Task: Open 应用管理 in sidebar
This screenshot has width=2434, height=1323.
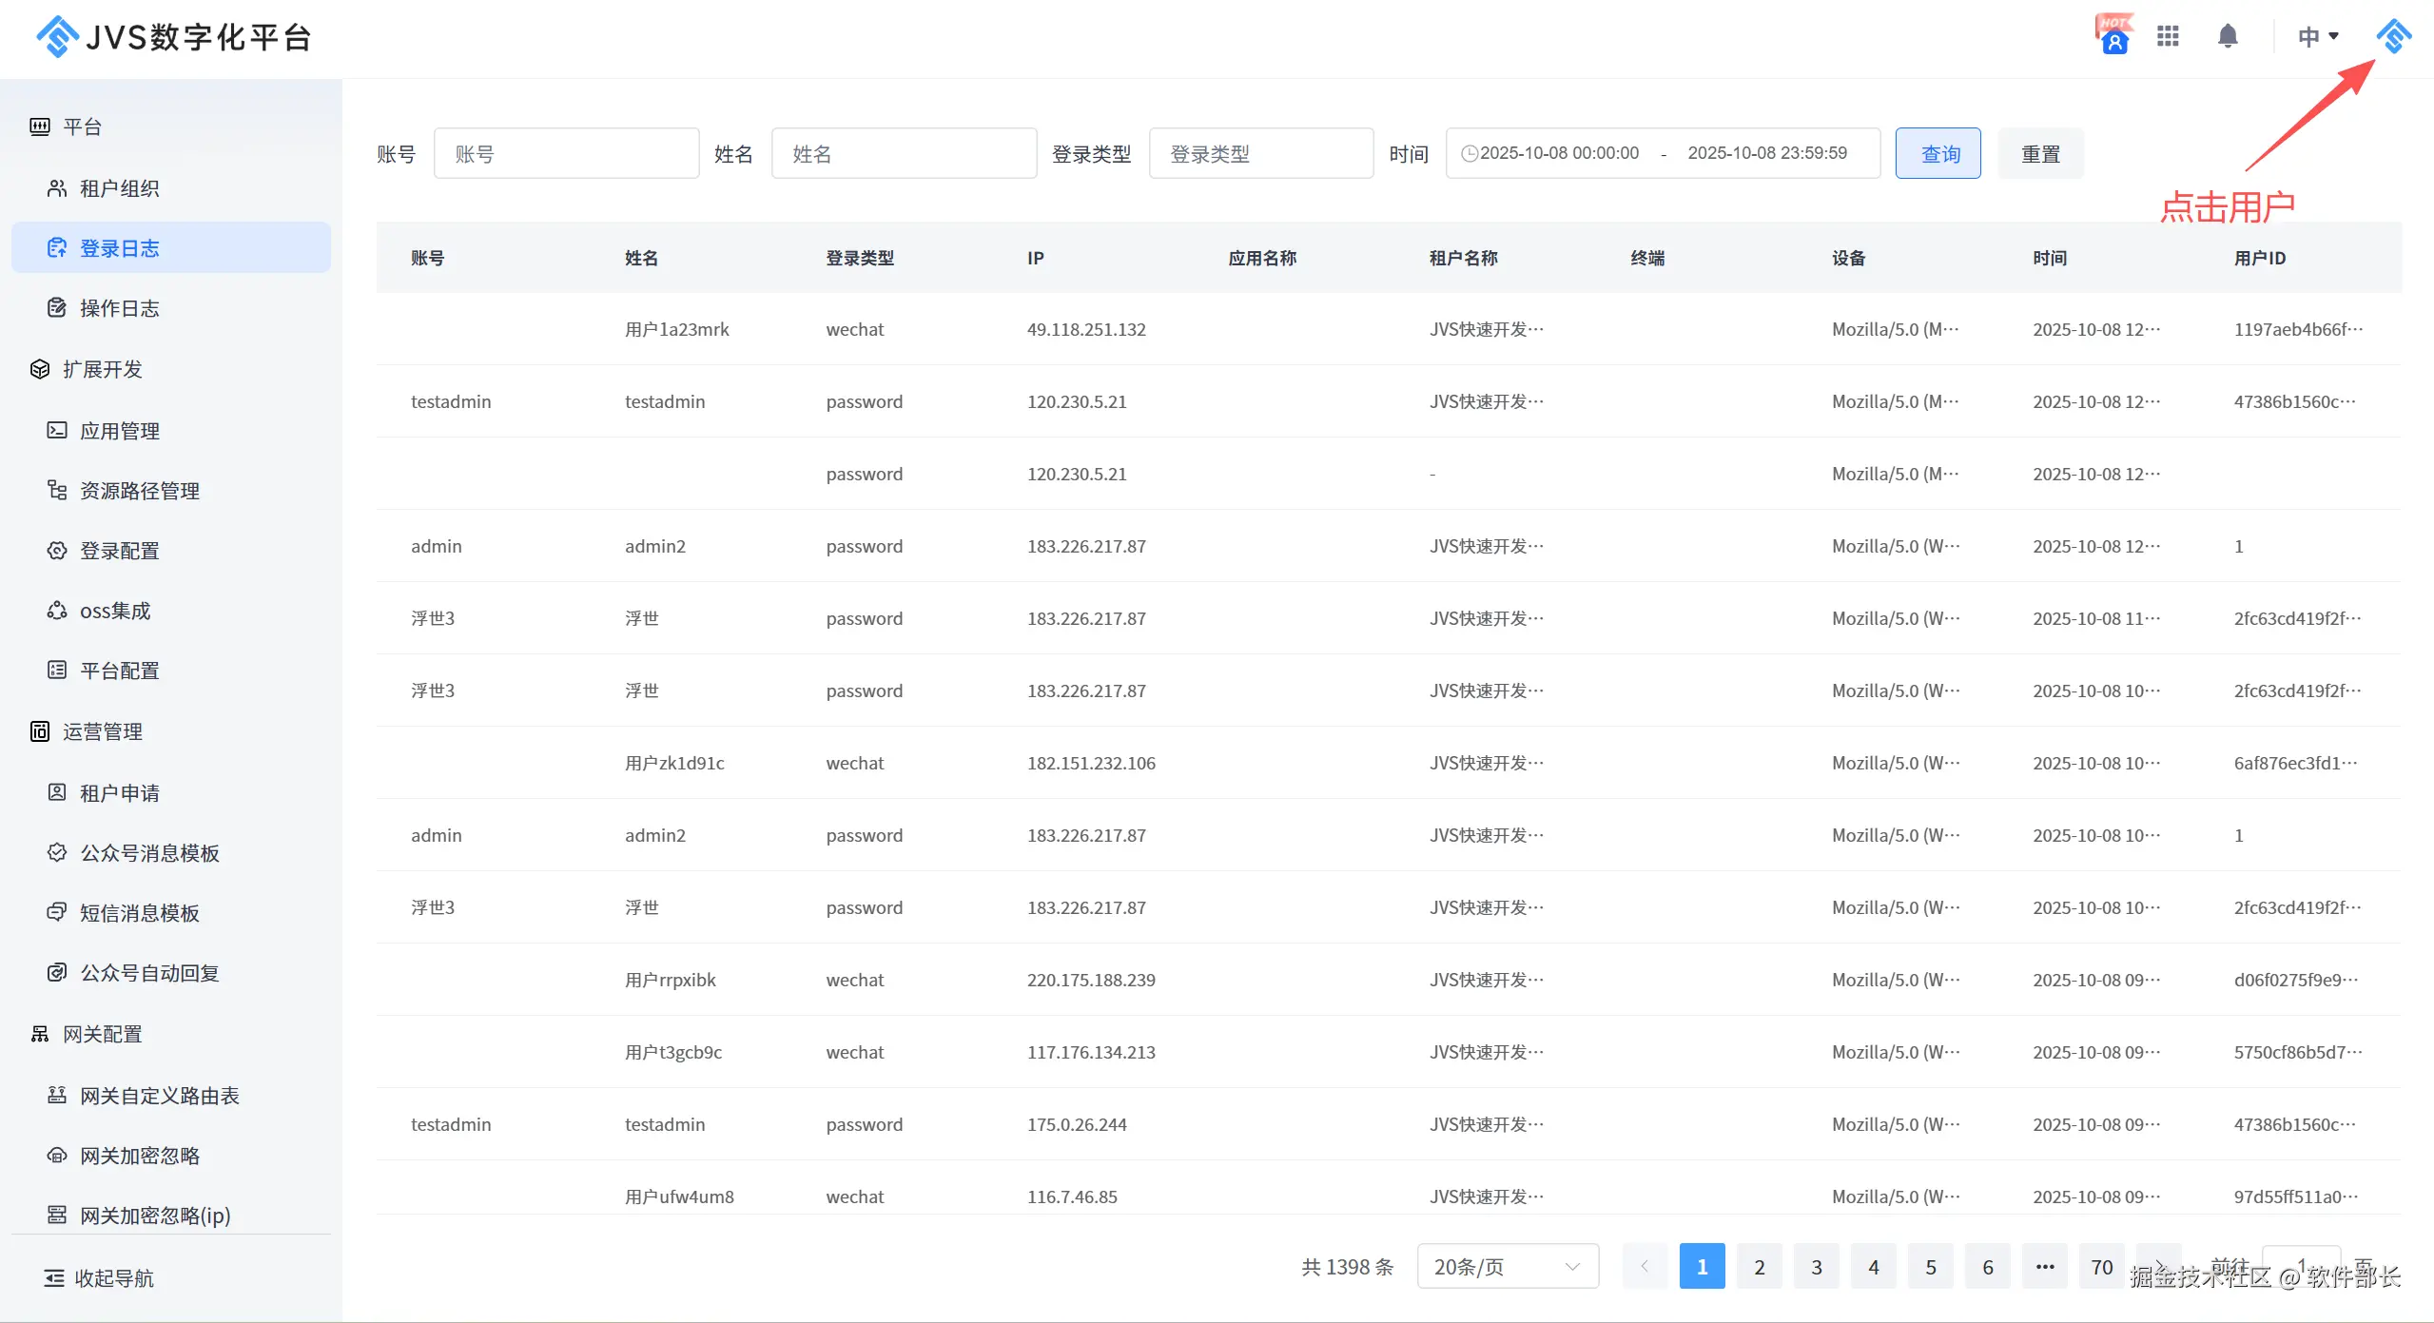Action: (x=119, y=431)
